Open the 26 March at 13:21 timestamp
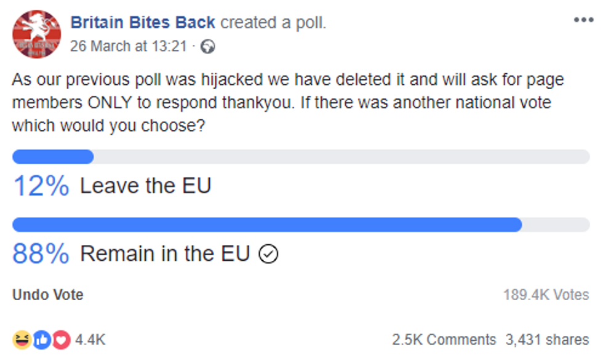 (x=128, y=46)
